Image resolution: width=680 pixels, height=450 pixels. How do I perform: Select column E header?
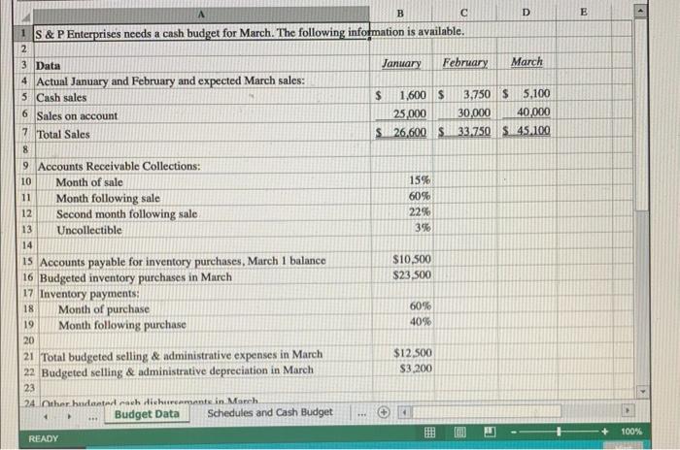[x=583, y=13]
